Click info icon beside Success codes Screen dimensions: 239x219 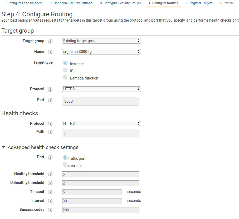click(x=50, y=210)
